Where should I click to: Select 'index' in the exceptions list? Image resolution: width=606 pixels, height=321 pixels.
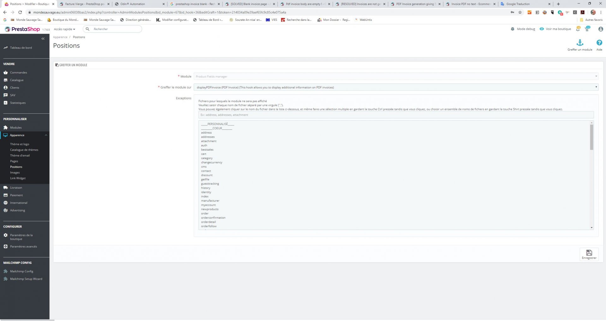click(x=205, y=197)
